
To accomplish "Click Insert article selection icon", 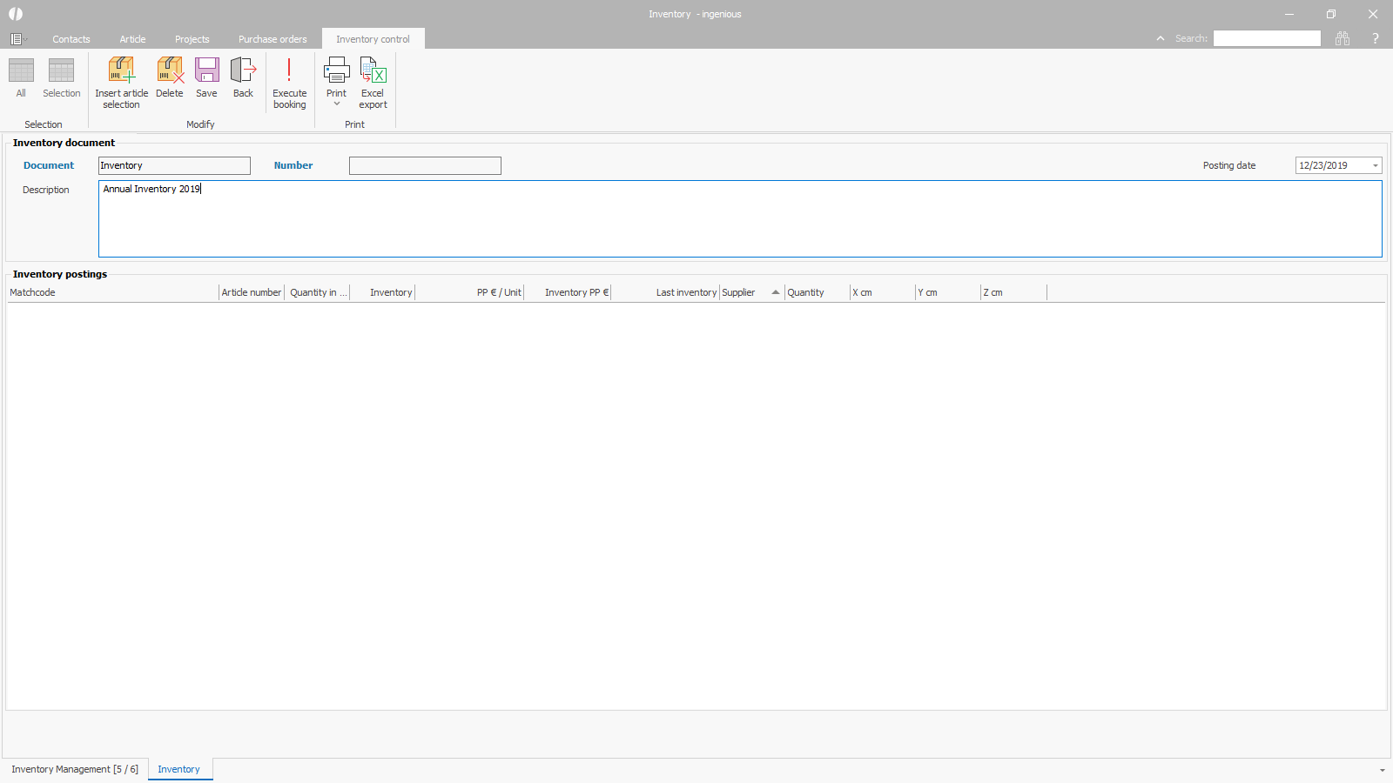I will [121, 71].
